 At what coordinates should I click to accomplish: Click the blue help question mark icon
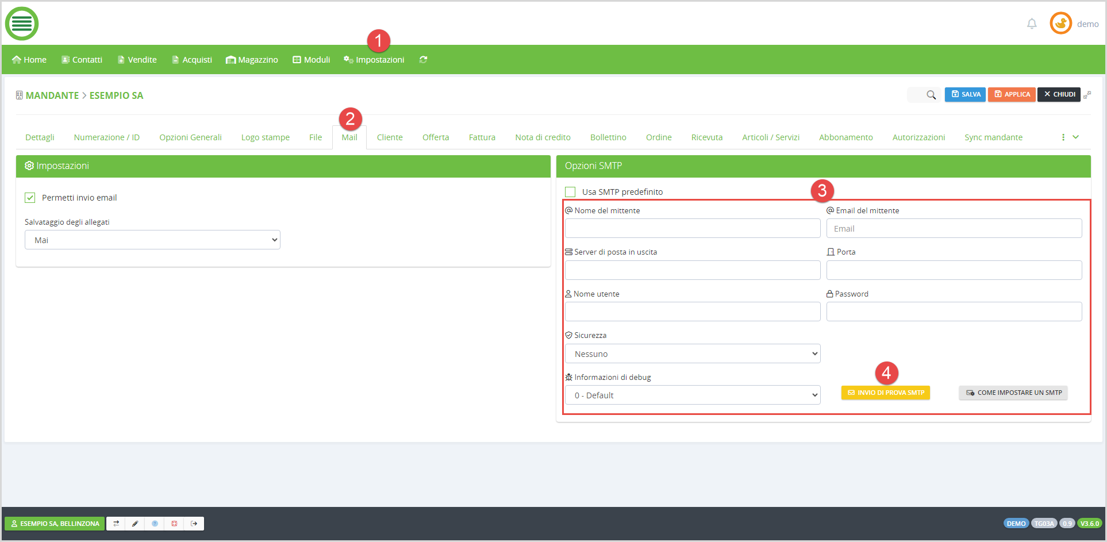click(x=155, y=524)
